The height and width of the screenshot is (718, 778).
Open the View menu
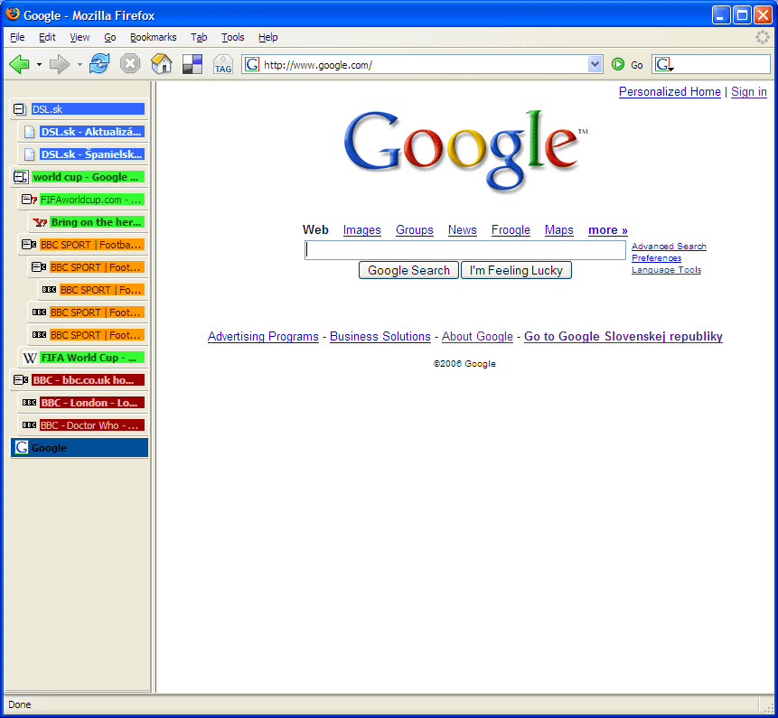click(x=80, y=37)
